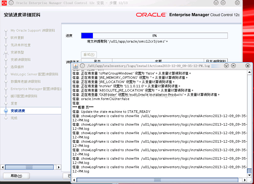Select the 数据库连接详细资料 step
The height and width of the screenshot is (184, 254).
click(x=26, y=82)
